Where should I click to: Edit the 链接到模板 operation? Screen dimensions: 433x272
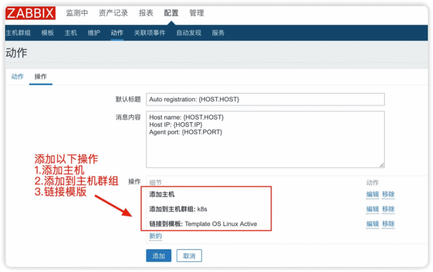click(x=373, y=224)
